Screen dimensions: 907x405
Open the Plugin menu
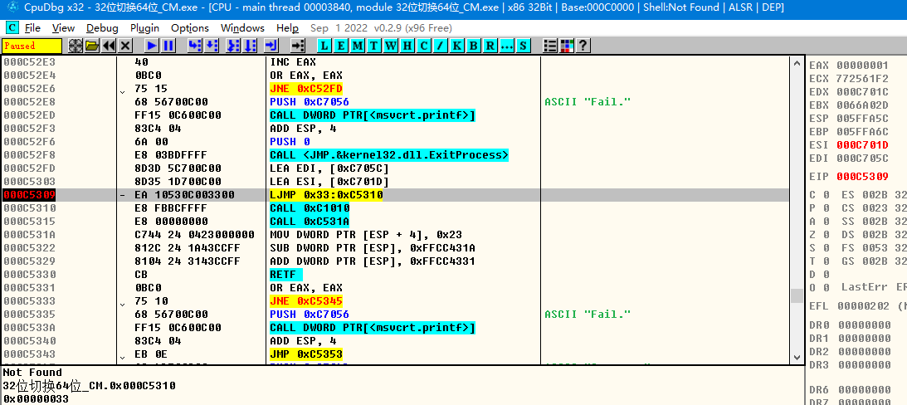pos(144,28)
